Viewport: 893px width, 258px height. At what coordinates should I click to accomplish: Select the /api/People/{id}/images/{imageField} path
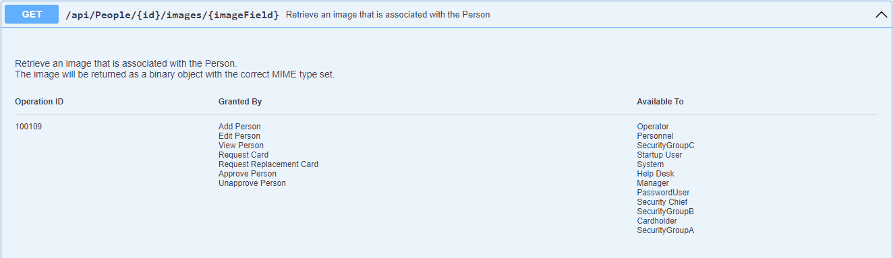tap(172, 15)
